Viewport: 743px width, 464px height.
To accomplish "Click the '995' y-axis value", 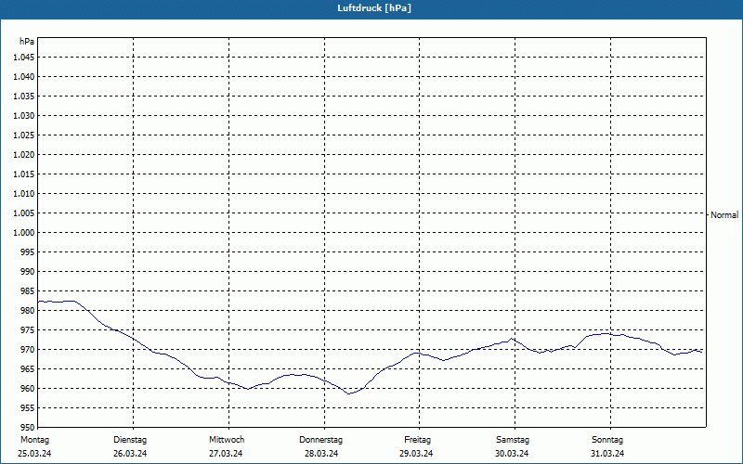I will click(x=28, y=251).
